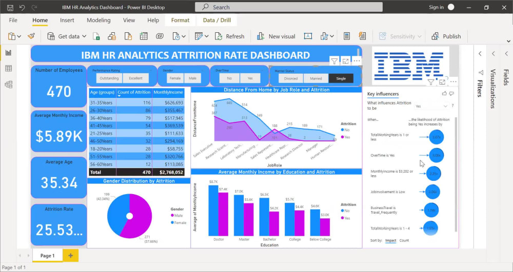Open the File menu
Image resolution: width=513 pixels, height=272 pixels.
coord(13,20)
